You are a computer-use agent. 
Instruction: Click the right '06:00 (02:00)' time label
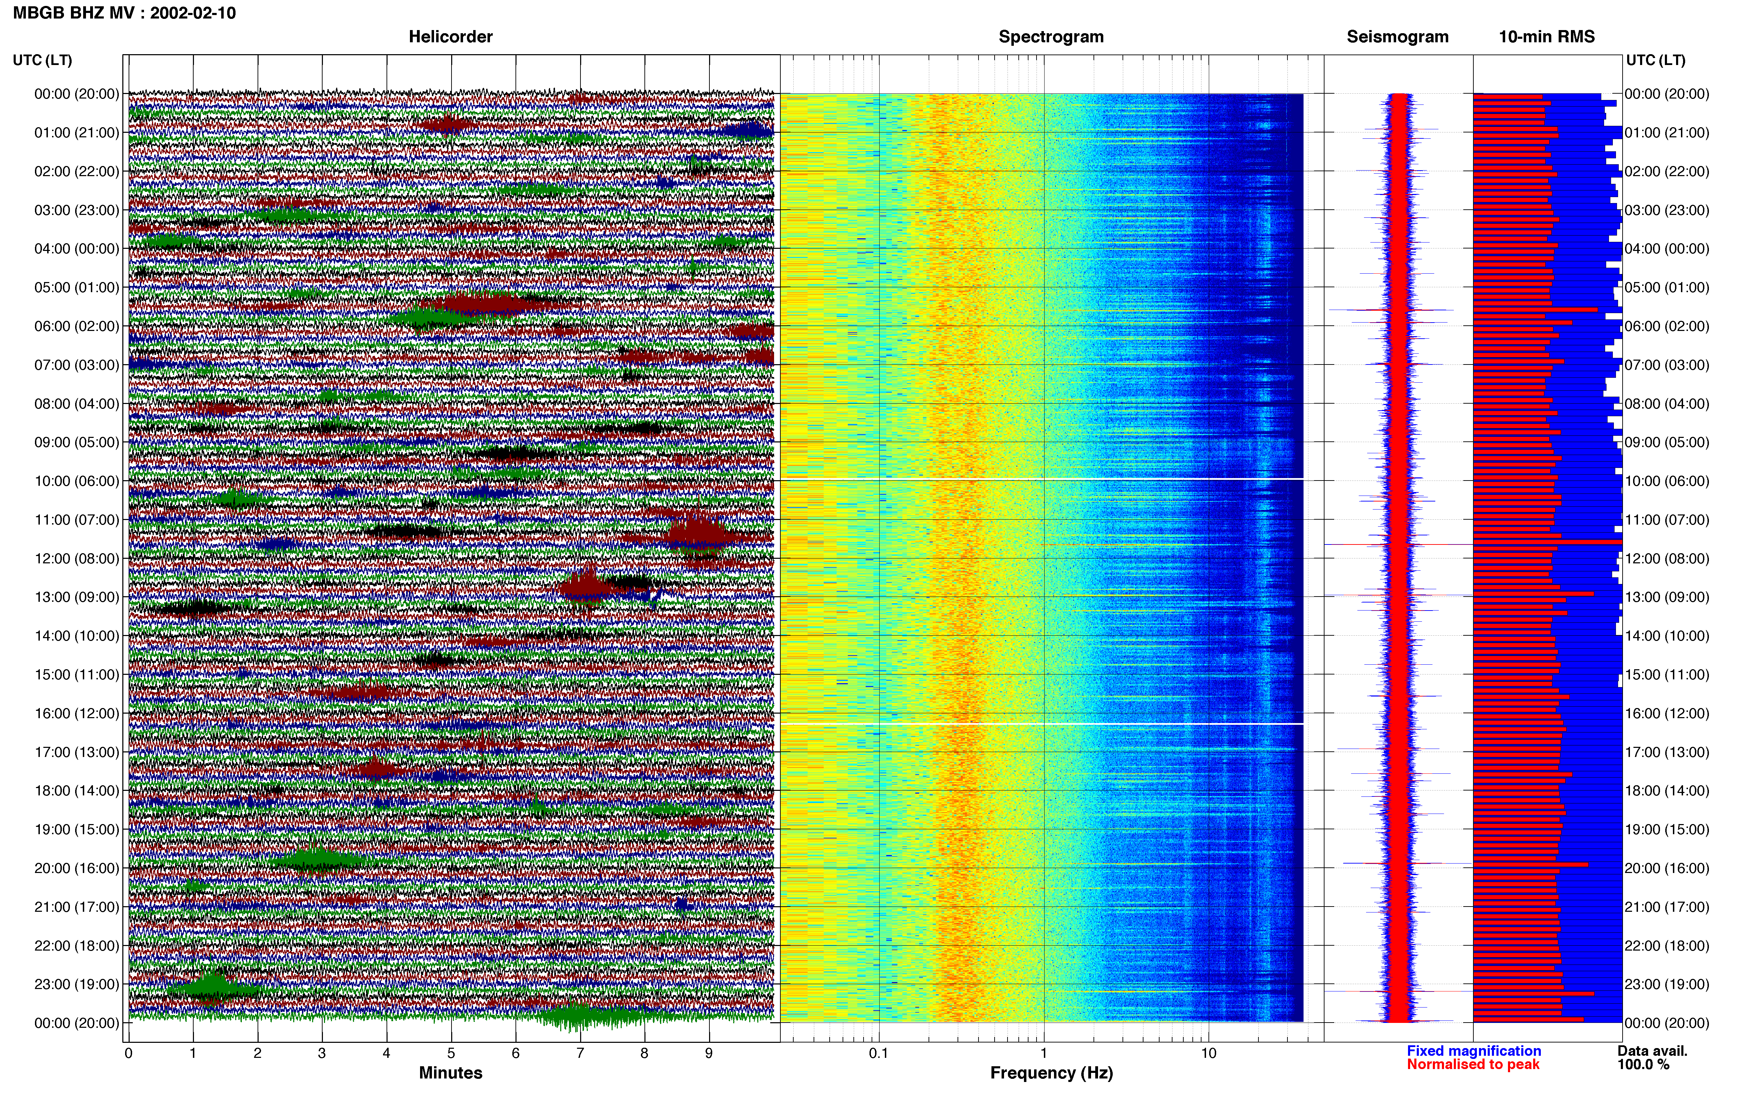1667,326
